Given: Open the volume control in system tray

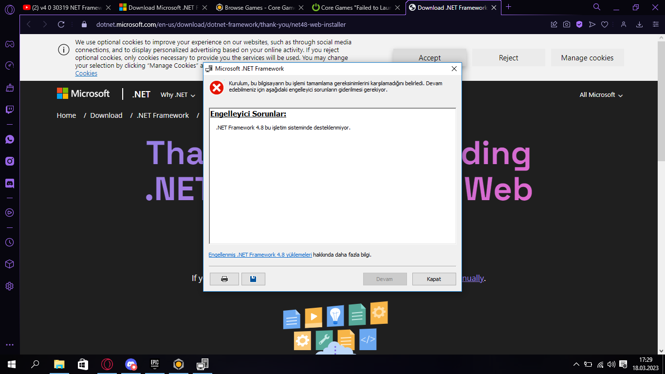Looking at the screenshot, I should coord(611,364).
